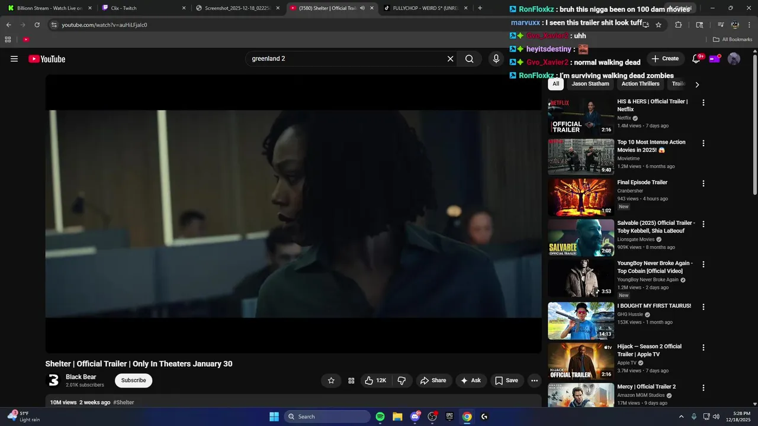The width and height of the screenshot is (758, 426).
Task: Open All Bookmarks folder
Action: coord(733,40)
